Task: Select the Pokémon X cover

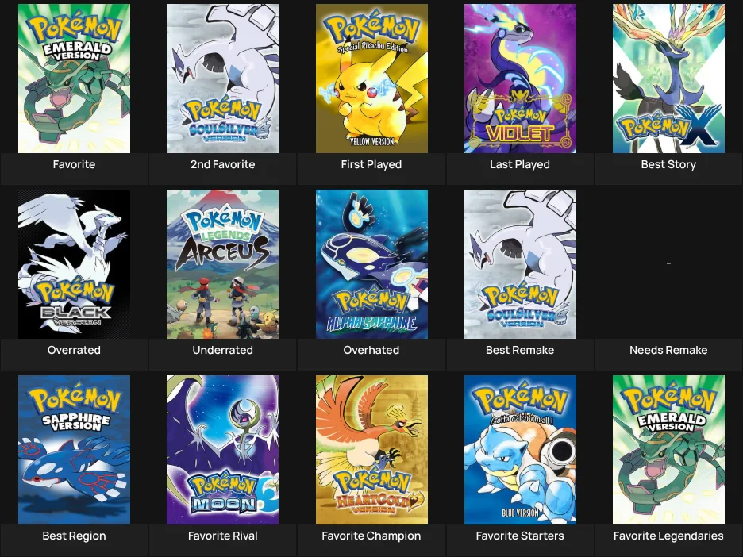Action: pos(668,79)
